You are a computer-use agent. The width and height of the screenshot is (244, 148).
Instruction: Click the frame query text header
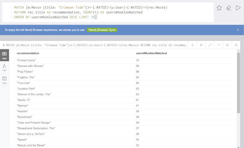[95, 45]
